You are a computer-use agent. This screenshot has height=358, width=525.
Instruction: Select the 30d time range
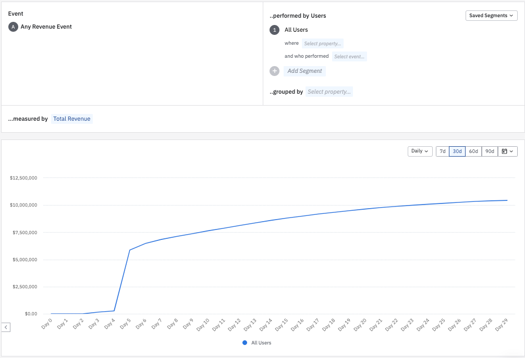457,151
